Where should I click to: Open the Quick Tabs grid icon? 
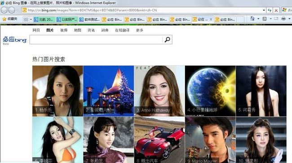tap(26, 19)
